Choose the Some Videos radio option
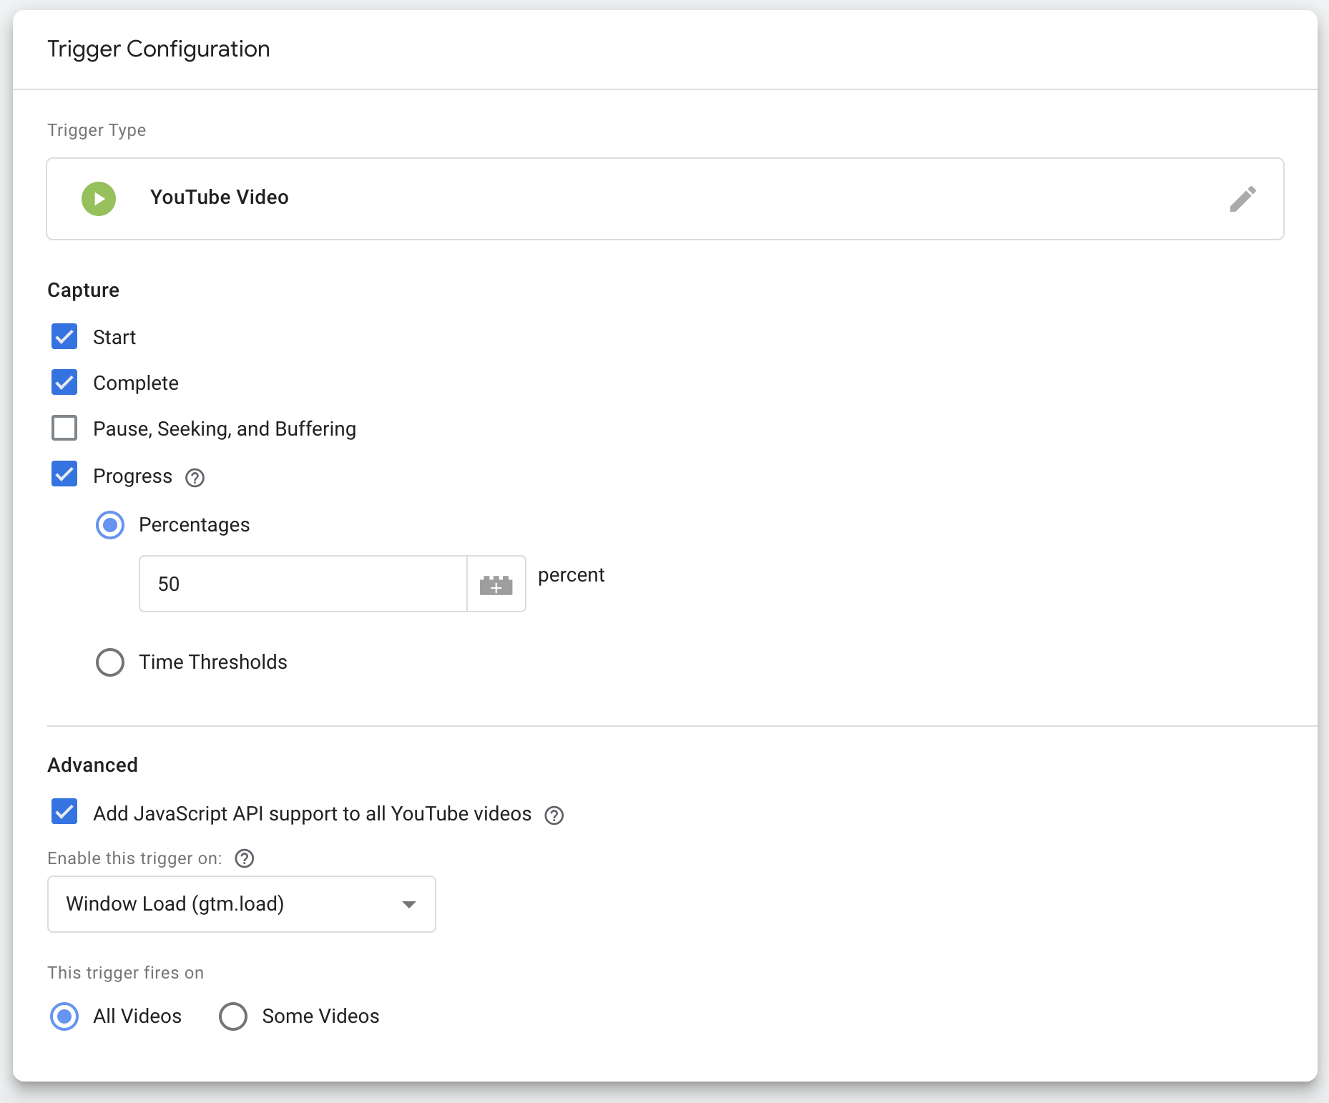Screen dimensions: 1329x1103 233,1016
